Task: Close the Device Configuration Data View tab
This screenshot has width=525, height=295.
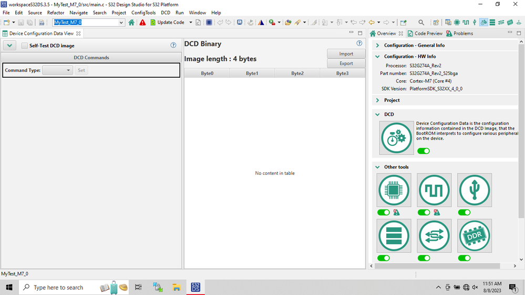Action: [78, 34]
